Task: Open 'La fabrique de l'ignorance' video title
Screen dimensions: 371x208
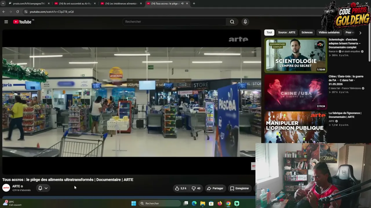Action: (345, 115)
